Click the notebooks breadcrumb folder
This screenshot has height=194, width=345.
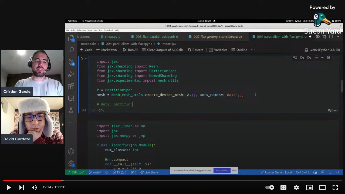(89, 44)
